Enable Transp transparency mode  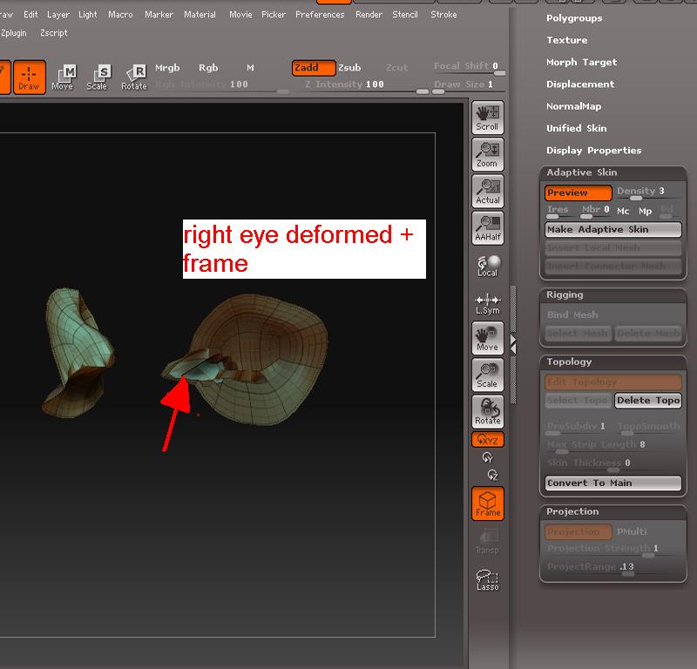[x=487, y=542]
